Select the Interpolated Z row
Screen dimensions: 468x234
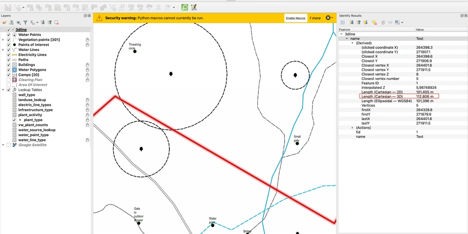click(x=403, y=88)
